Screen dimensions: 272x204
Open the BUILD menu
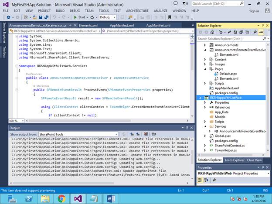(x=60, y=11)
